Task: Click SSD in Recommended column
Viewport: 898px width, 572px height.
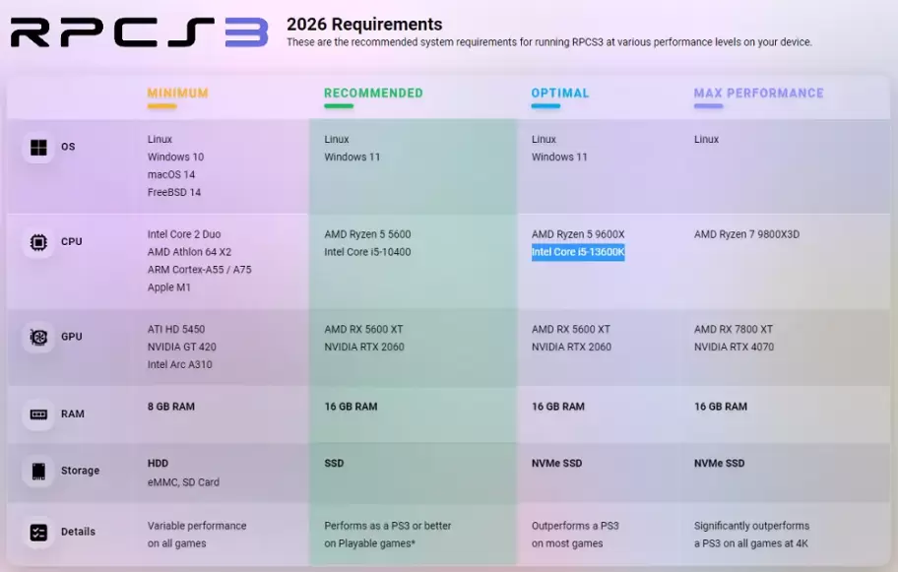Action: click(334, 463)
